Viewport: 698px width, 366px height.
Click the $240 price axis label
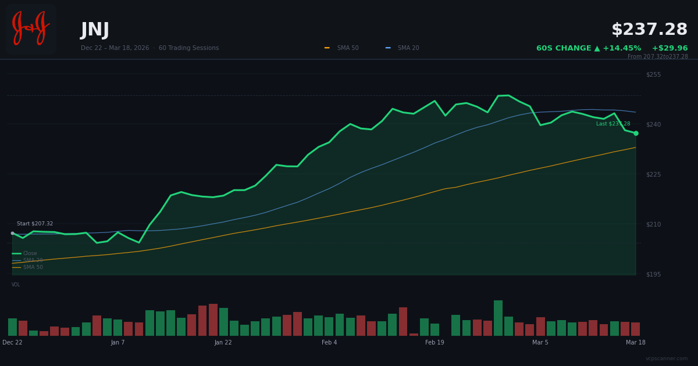[653, 124]
